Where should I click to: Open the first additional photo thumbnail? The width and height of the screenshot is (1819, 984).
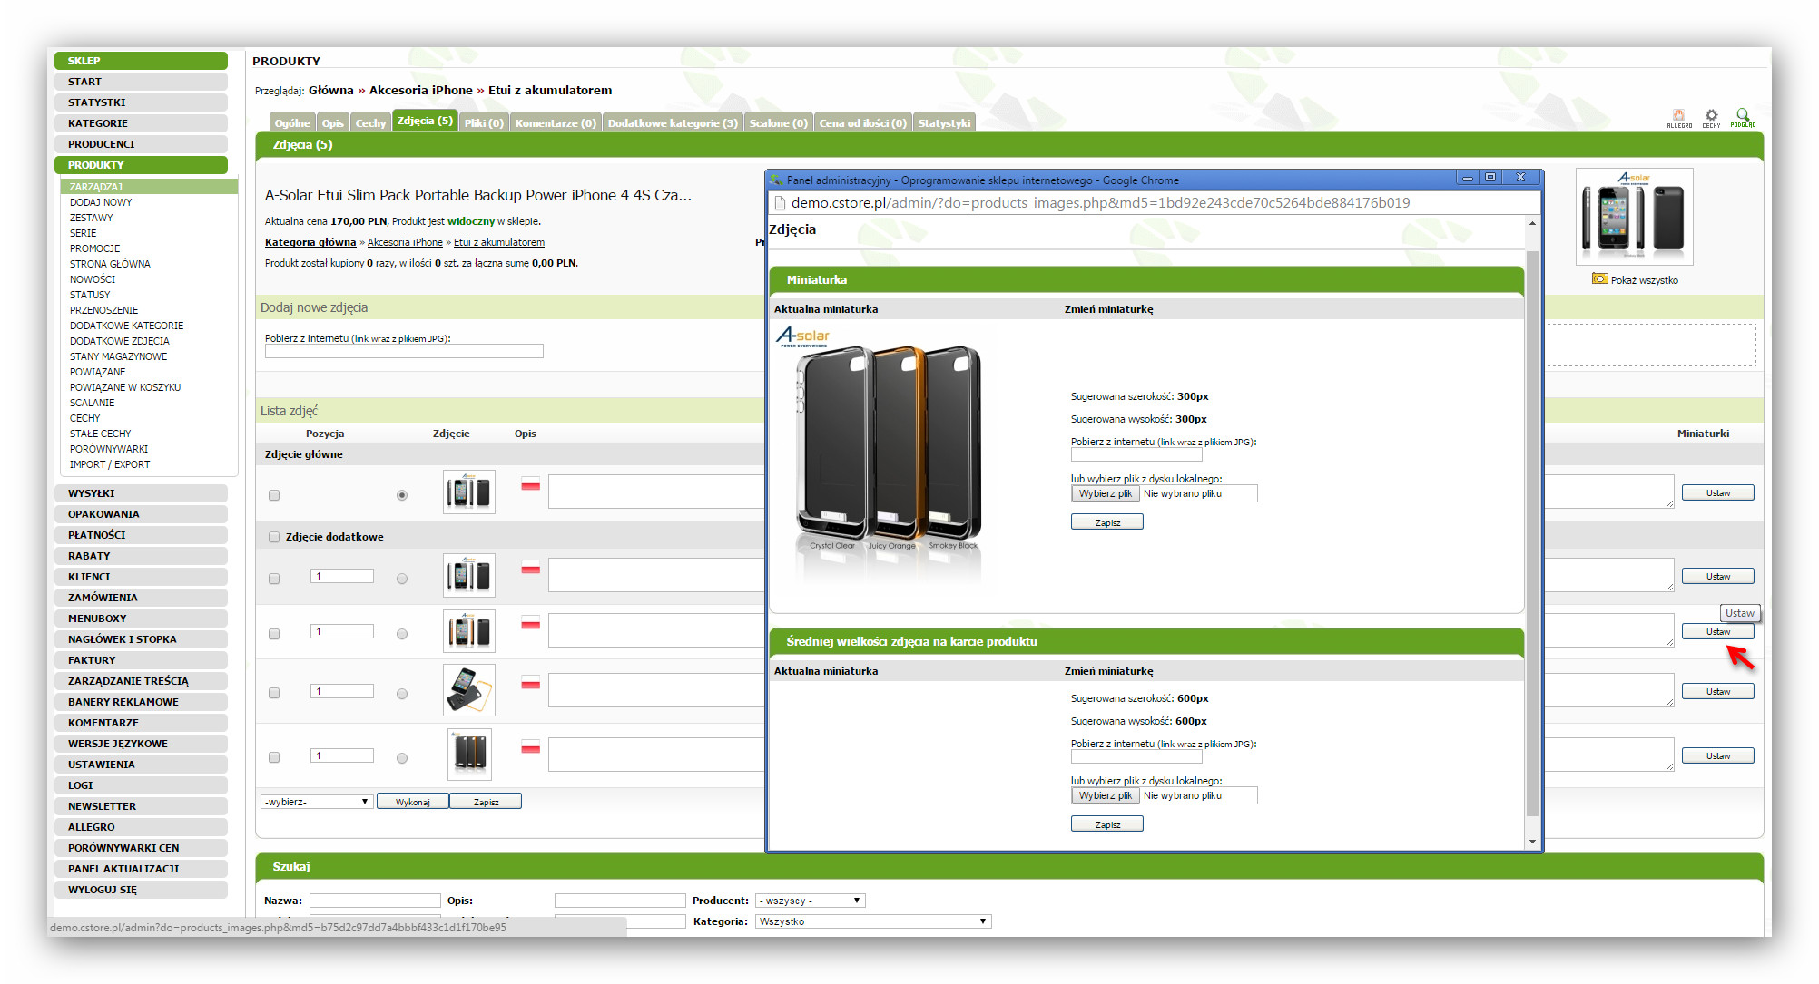(469, 576)
